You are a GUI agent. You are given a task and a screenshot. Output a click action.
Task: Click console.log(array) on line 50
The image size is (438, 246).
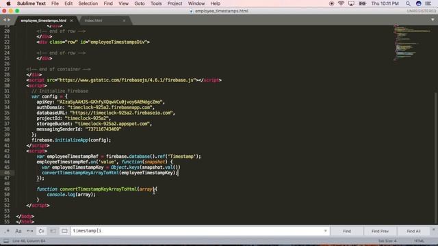(71, 195)
